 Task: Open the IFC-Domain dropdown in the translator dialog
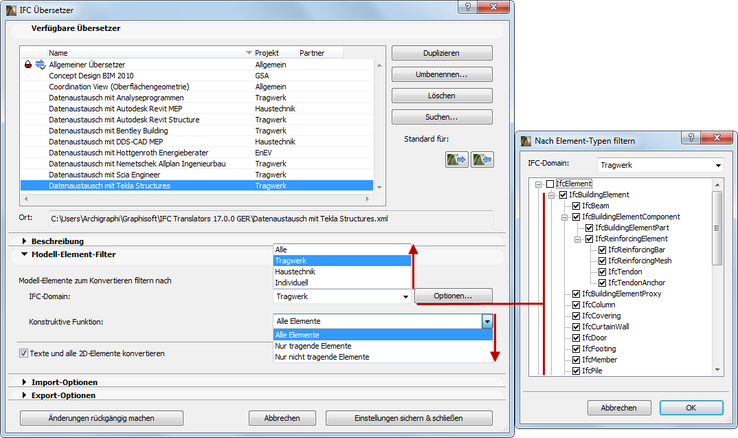[342, 296]
